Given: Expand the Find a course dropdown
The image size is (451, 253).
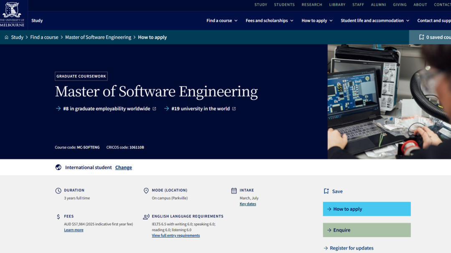Looking at the screenshot, I should pos(222,20).
